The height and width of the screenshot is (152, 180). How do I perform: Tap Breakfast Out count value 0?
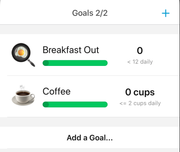[x=140, y=51]
